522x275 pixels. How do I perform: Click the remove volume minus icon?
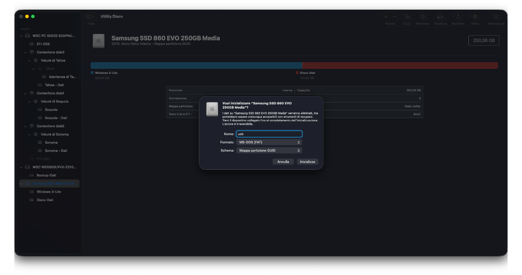tap(395, 16)
